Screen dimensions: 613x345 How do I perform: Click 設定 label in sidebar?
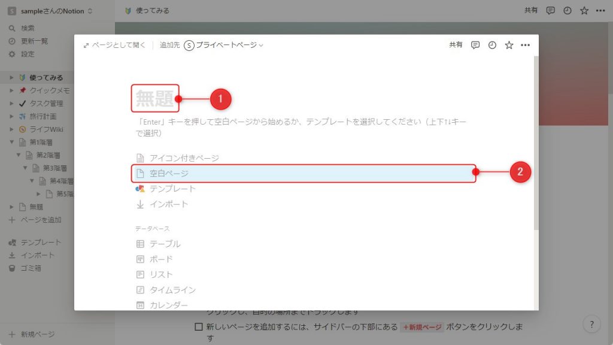point(28,54)
